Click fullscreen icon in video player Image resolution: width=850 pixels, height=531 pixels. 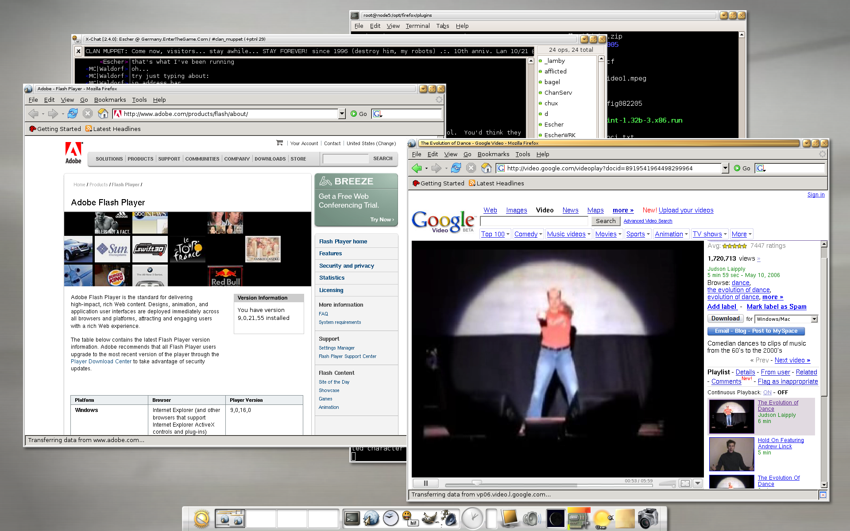click(685, 483)
